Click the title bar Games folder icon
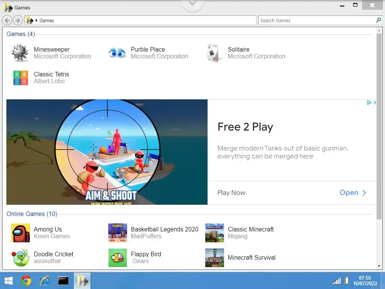Screen dimensions: 385x289 click(8, 8)
